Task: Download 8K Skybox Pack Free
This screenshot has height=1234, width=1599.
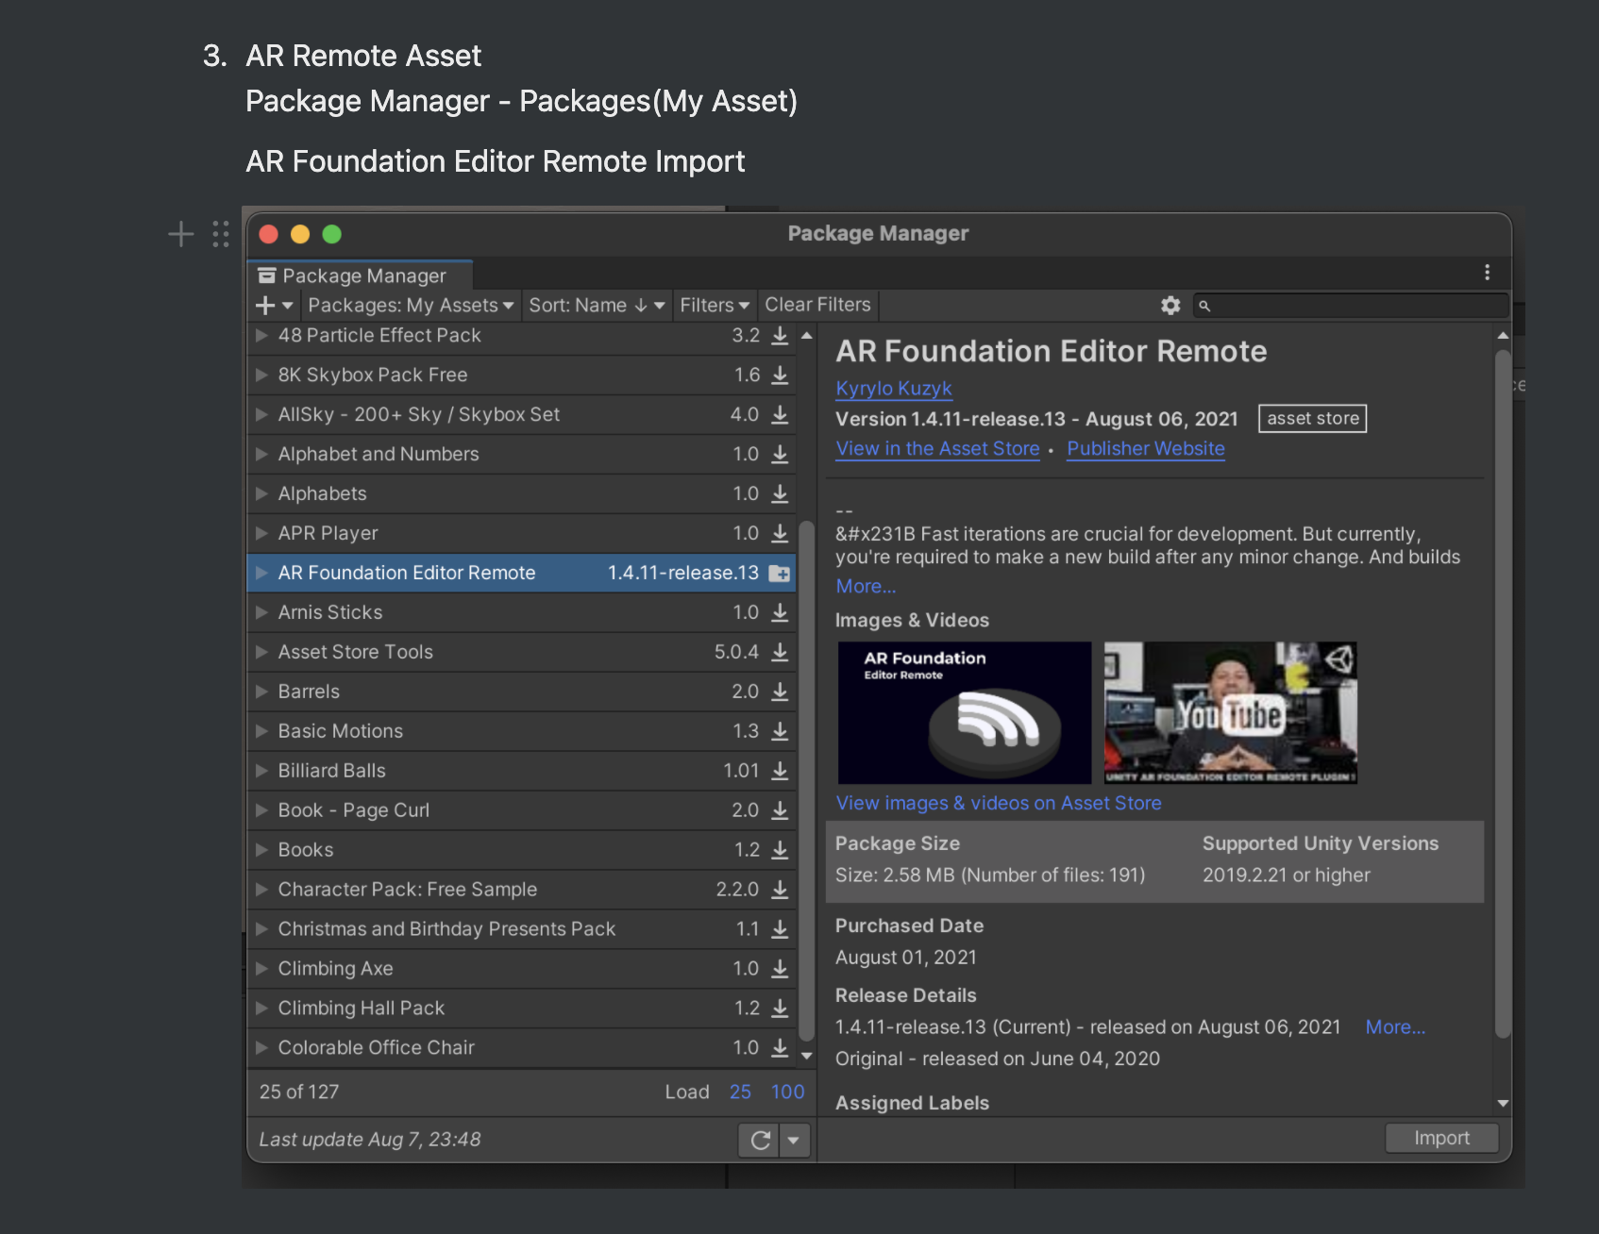Action: coord(780,375)
